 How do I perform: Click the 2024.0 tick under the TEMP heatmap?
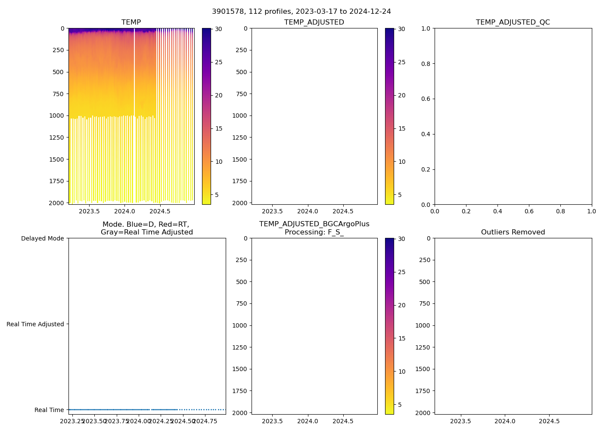(124, 212)
